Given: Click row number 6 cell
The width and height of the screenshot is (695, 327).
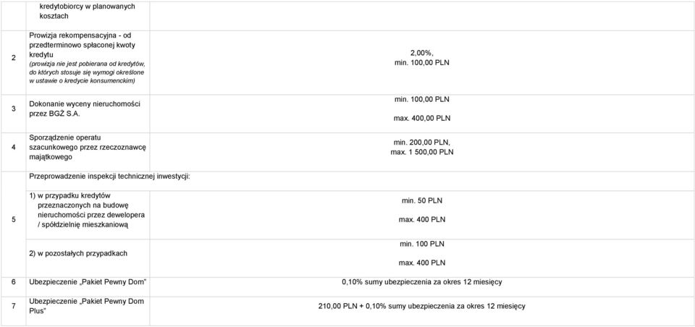Looking at the screenshot, I should [14, 282].
